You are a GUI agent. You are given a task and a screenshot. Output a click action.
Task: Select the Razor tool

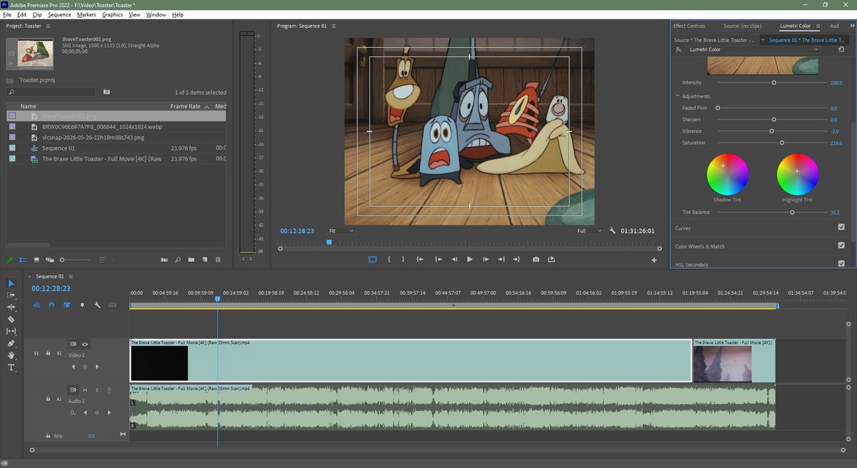(x=11, y=319)
